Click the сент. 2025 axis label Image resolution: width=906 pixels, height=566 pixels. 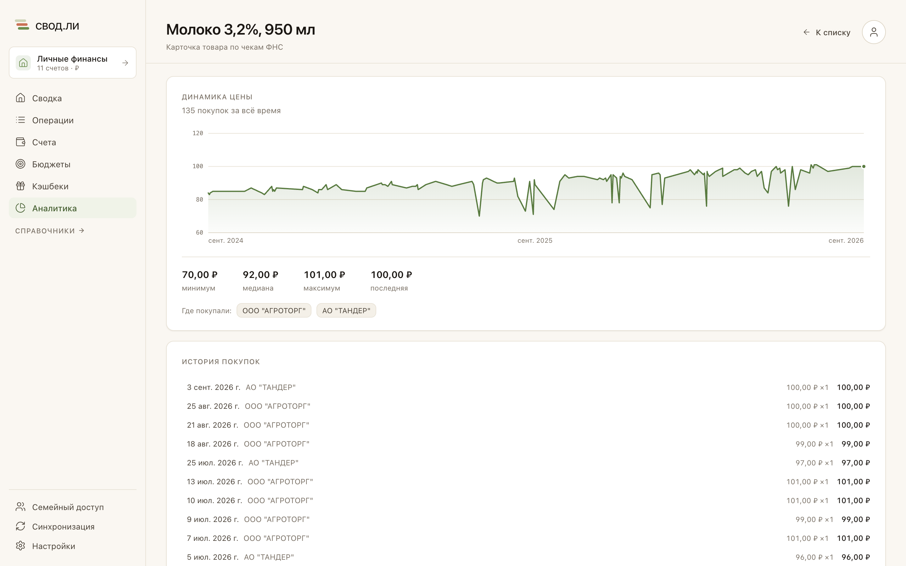534,241
